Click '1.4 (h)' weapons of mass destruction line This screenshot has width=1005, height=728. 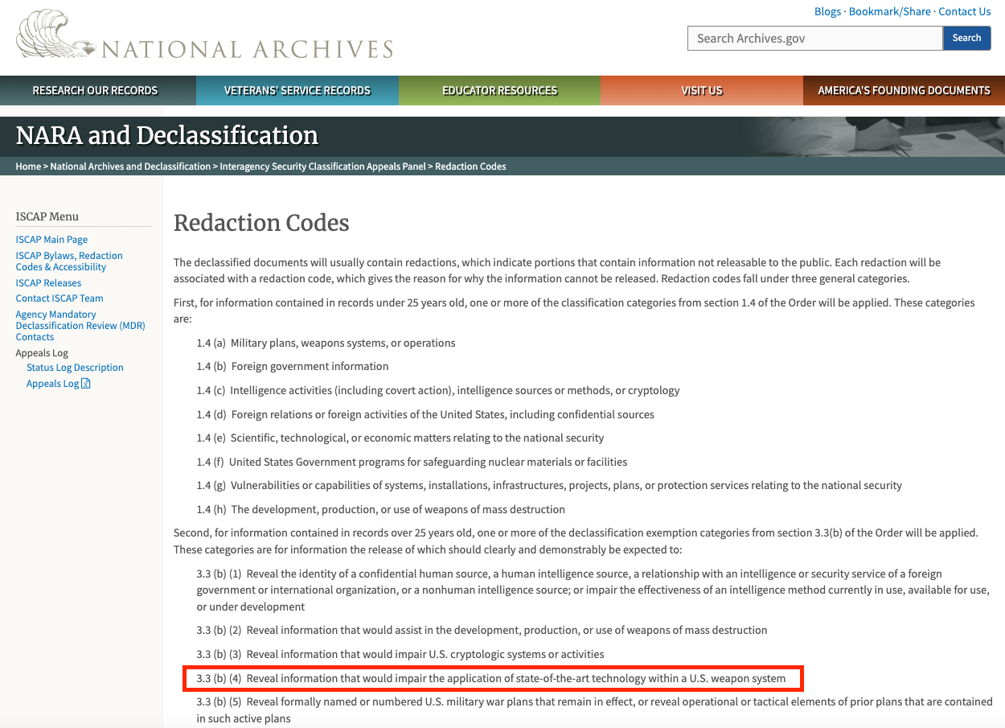coord(381,509)
